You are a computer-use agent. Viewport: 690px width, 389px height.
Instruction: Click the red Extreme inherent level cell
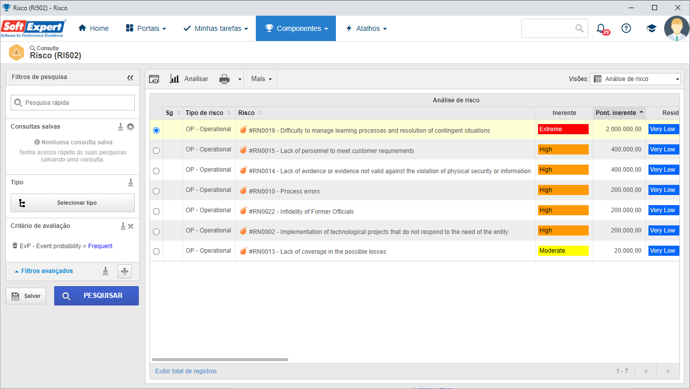(563, 129)
